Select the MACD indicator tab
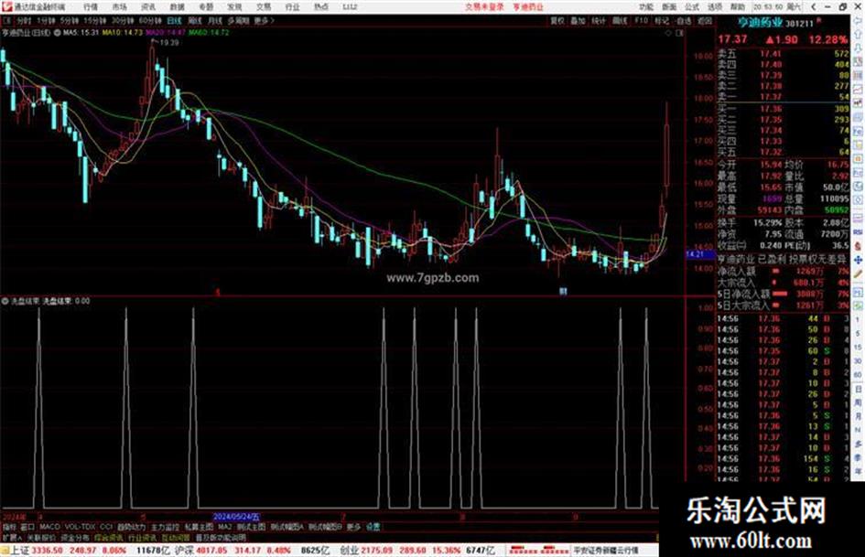 click(49, 527)
